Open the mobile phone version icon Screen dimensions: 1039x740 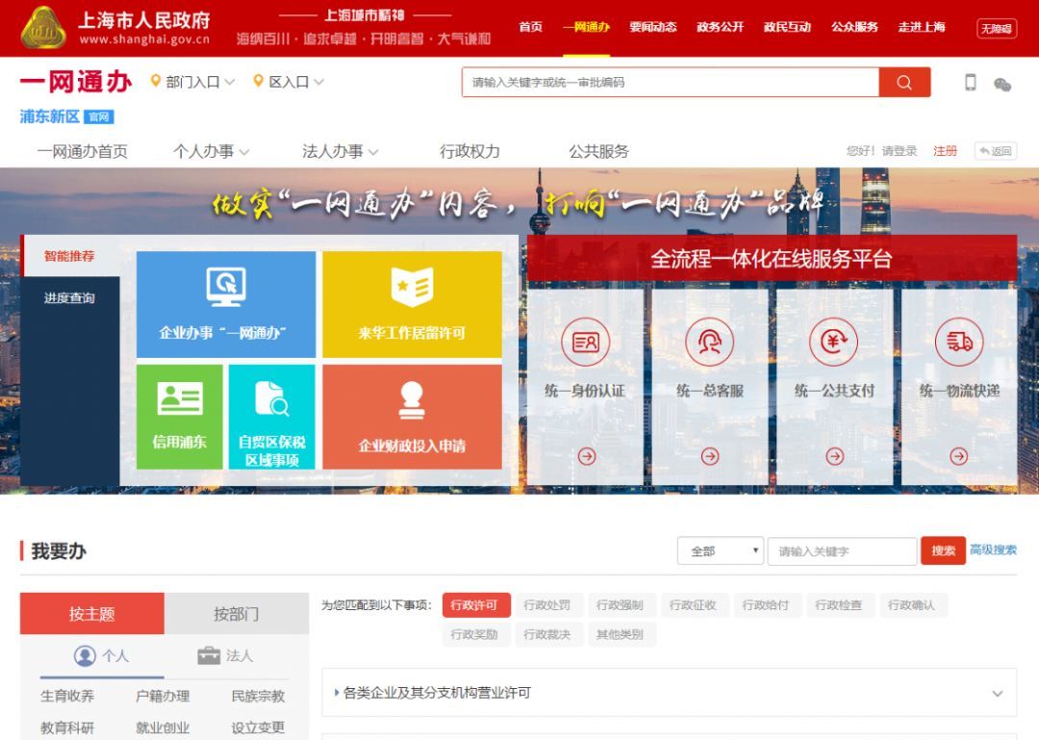pyautogui.click(x=970, y=82)
